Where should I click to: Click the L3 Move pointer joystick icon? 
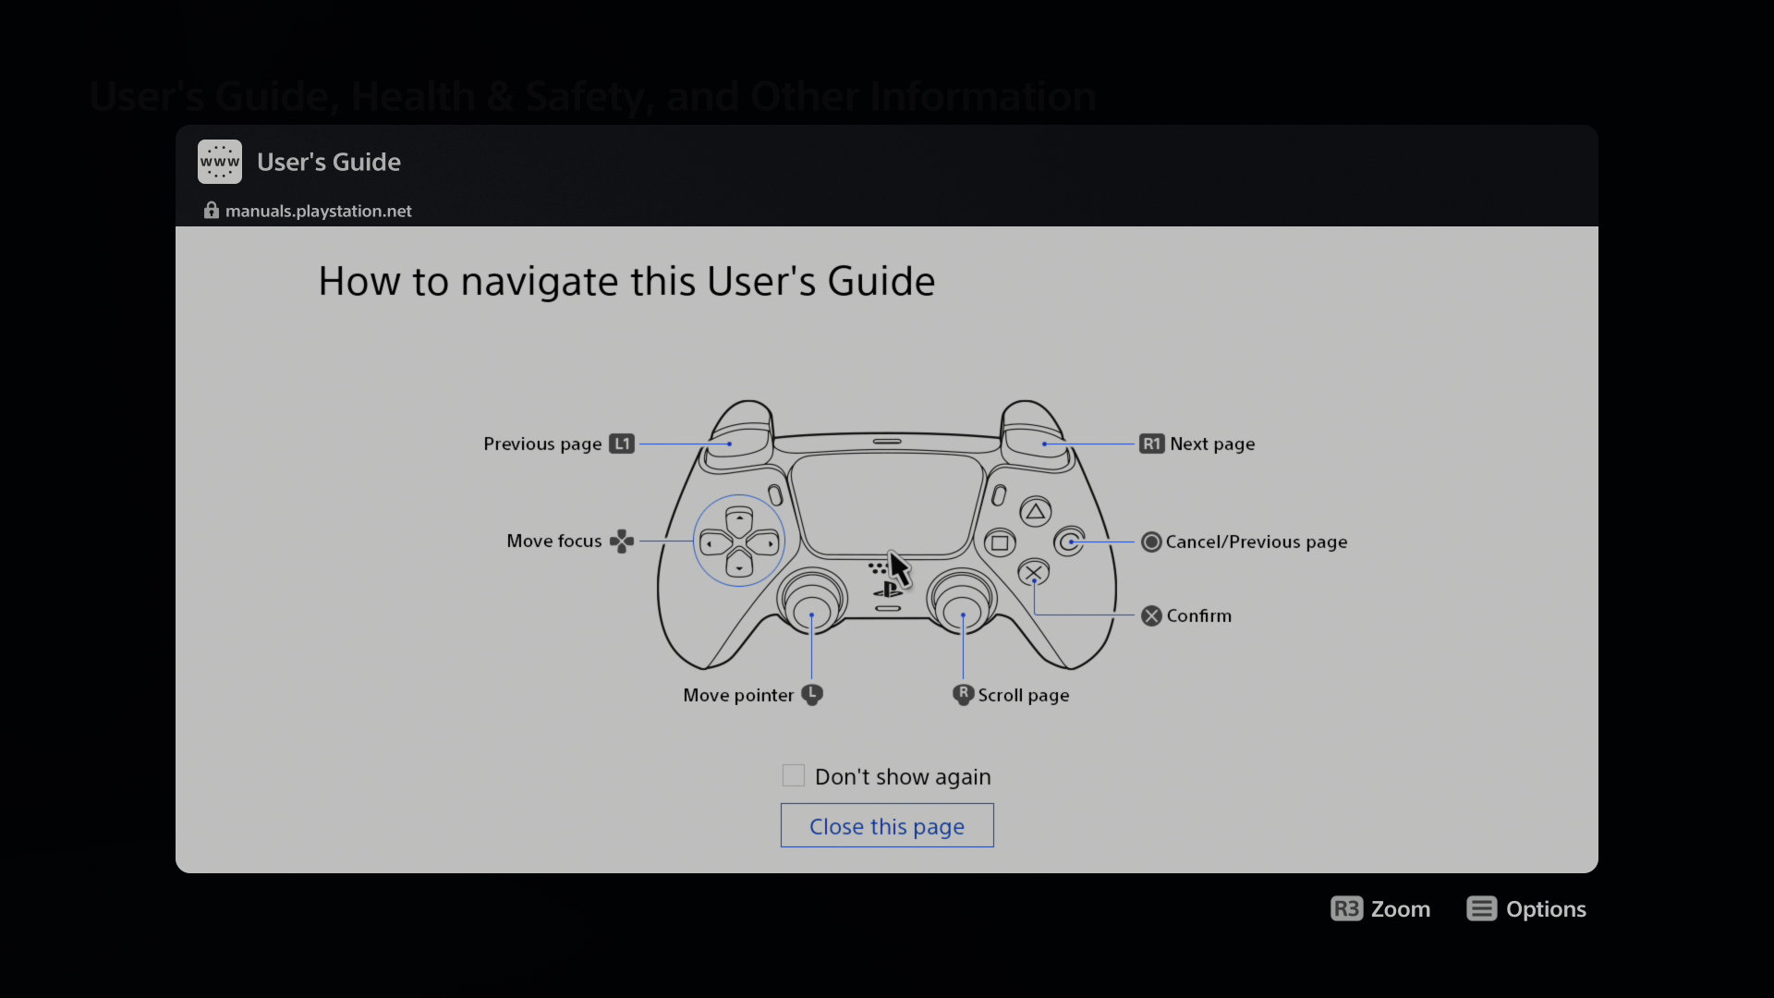pyautogui.click(x=813, y=695)
